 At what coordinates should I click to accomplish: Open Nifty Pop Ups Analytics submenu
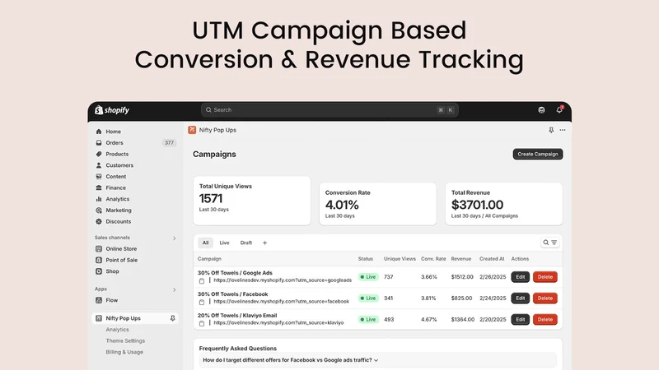[x=117, y=330]
